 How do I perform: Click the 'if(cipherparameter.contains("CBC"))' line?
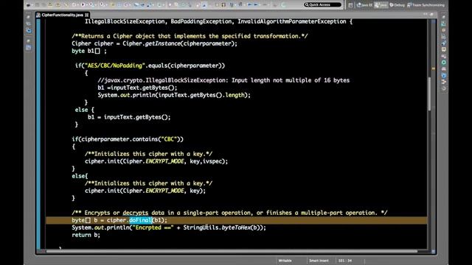[x=128, y=139]
